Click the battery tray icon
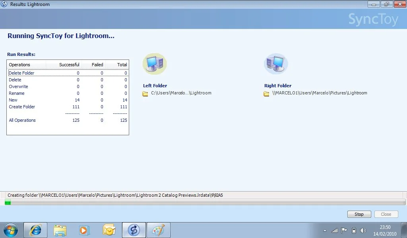 (x=354, y=230)
